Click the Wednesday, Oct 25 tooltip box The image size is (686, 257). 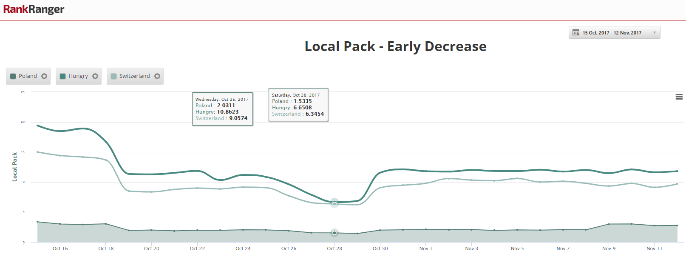point(222,109)
